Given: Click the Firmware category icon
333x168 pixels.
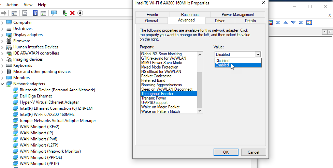Looking at the screenshot, I should pos(9,41).
